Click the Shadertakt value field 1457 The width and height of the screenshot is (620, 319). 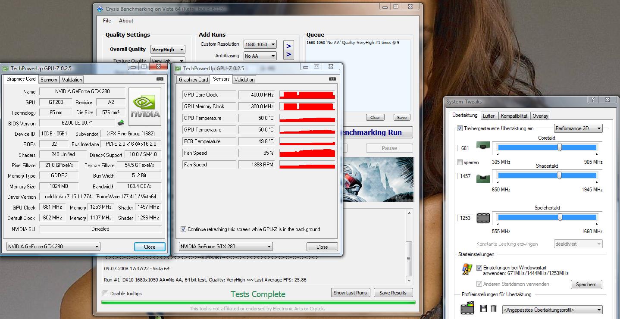tap(465, 176)
